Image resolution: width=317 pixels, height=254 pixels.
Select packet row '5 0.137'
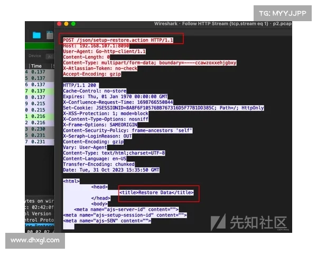(40, 78)
